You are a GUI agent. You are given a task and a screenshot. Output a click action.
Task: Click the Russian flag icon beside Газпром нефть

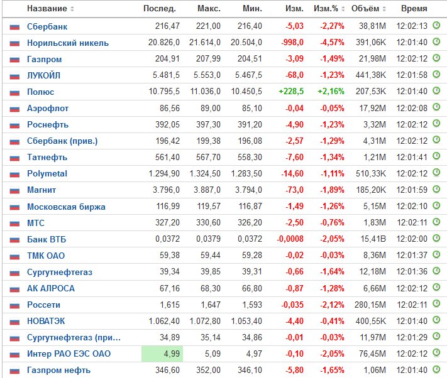(14, 370)
